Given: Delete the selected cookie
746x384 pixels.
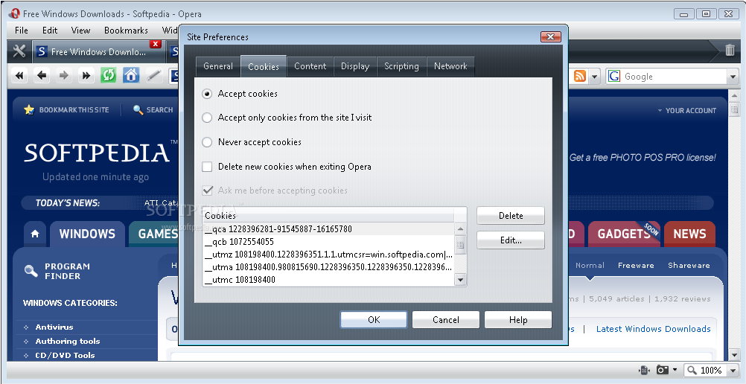Looking at the screenshot, I should point(511,216).
